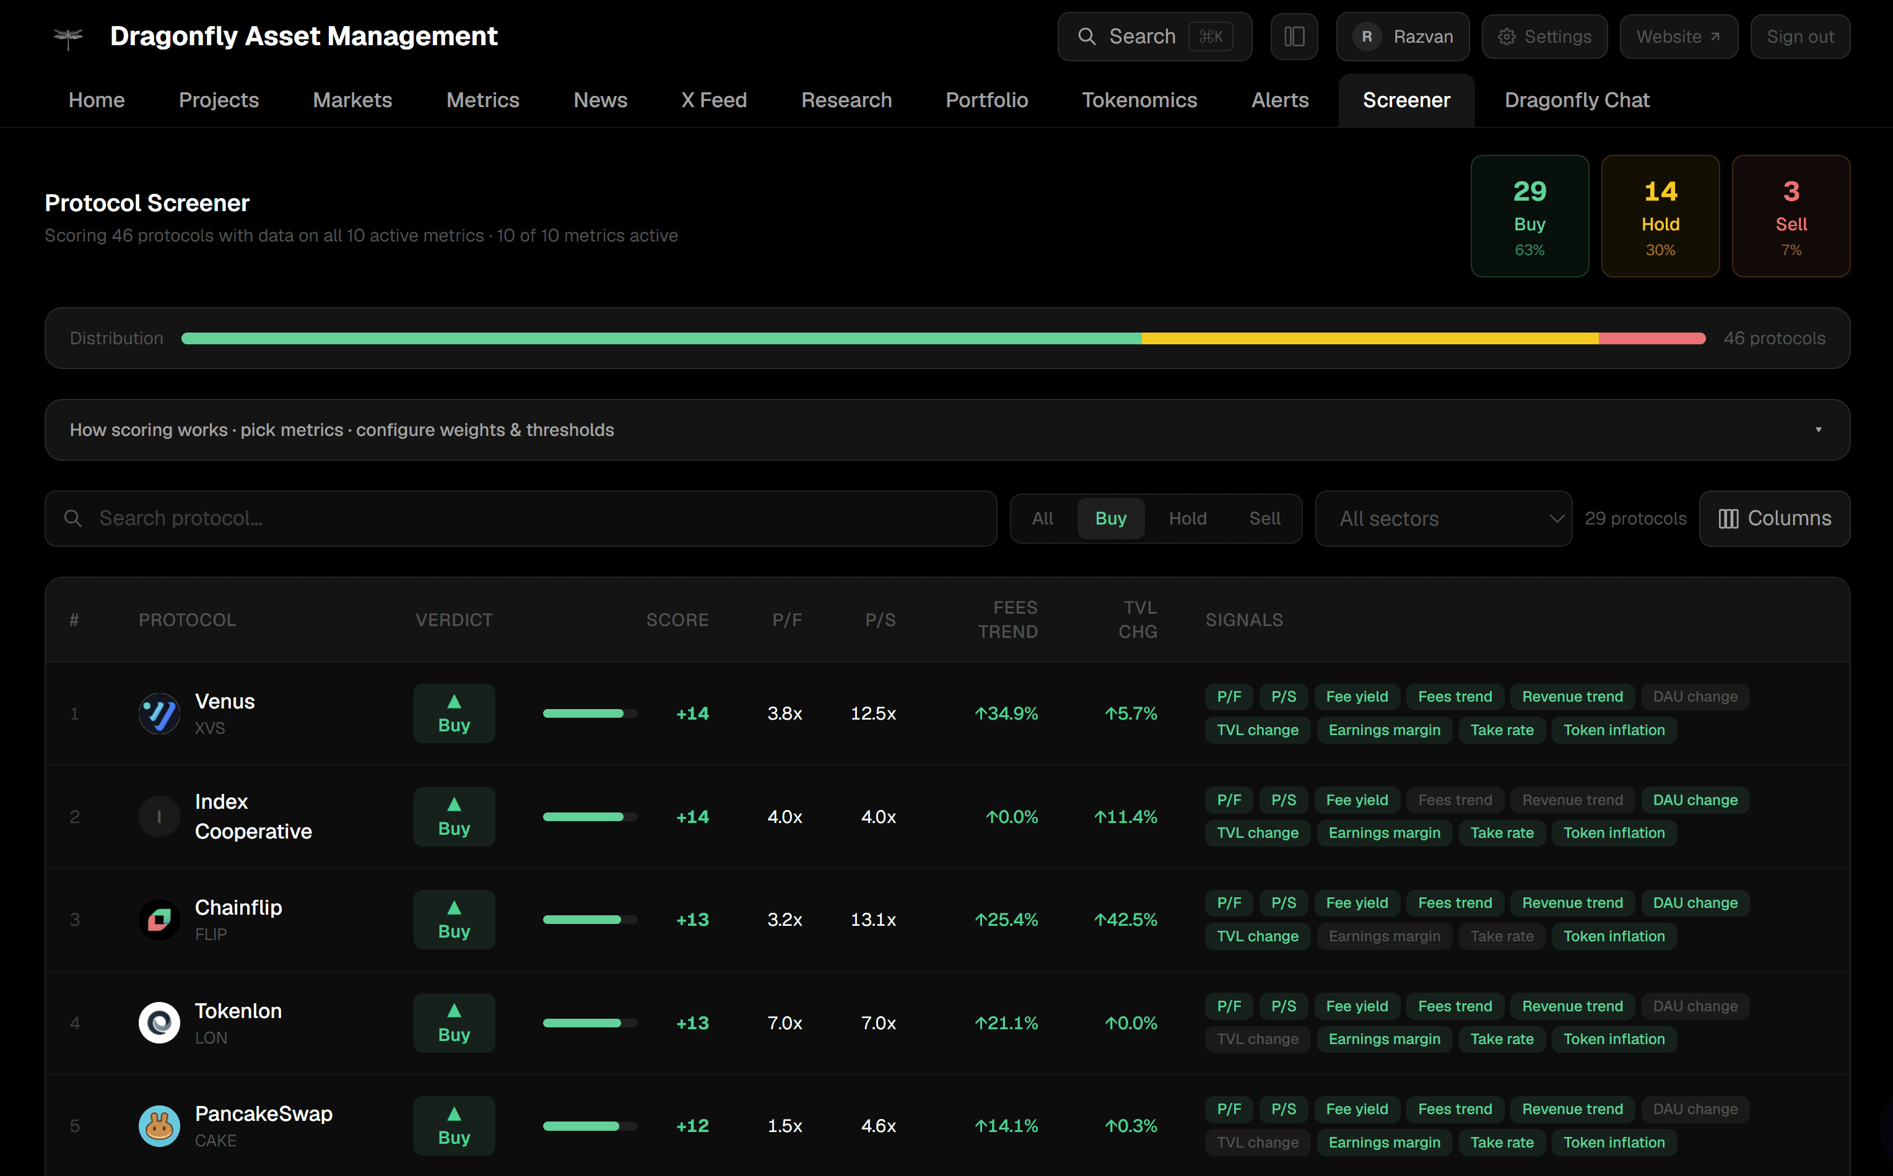The width and height of the screenshot is (1893, 1176).
Task: Open the X Feed tab
Action: coord(714,100)
